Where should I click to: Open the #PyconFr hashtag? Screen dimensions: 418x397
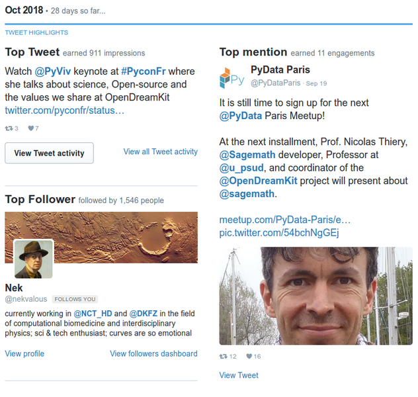pyautogui.click(x=144, y=71)
